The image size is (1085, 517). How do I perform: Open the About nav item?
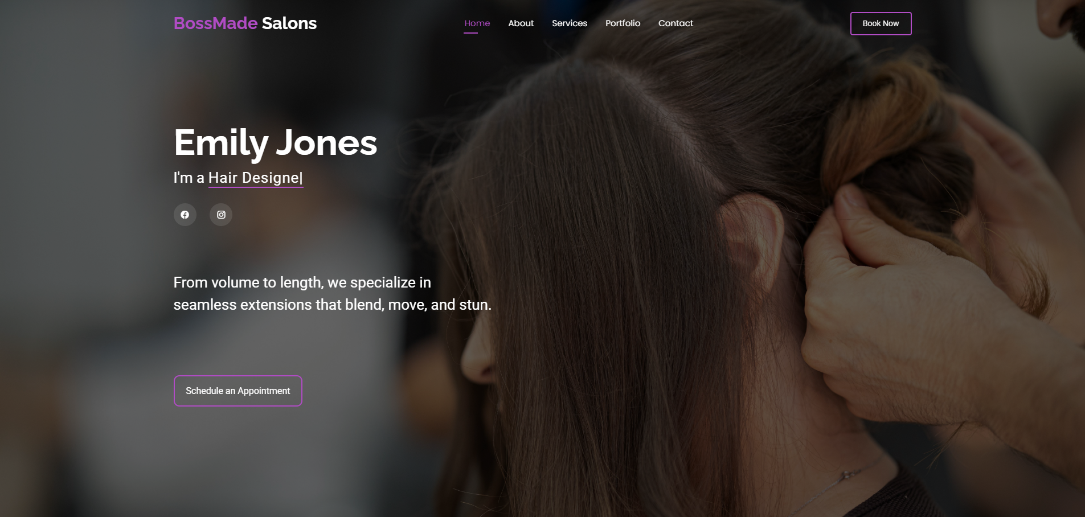(x=521, y=23)
